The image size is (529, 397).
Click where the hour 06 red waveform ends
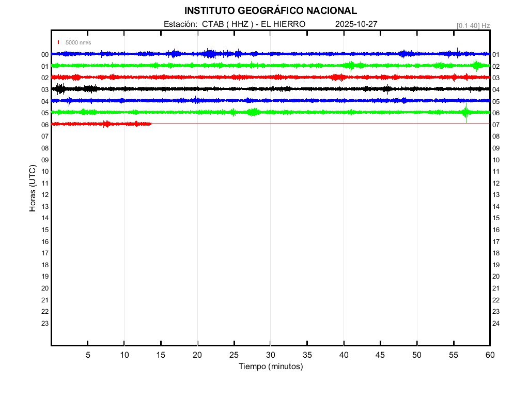(151, 124)
